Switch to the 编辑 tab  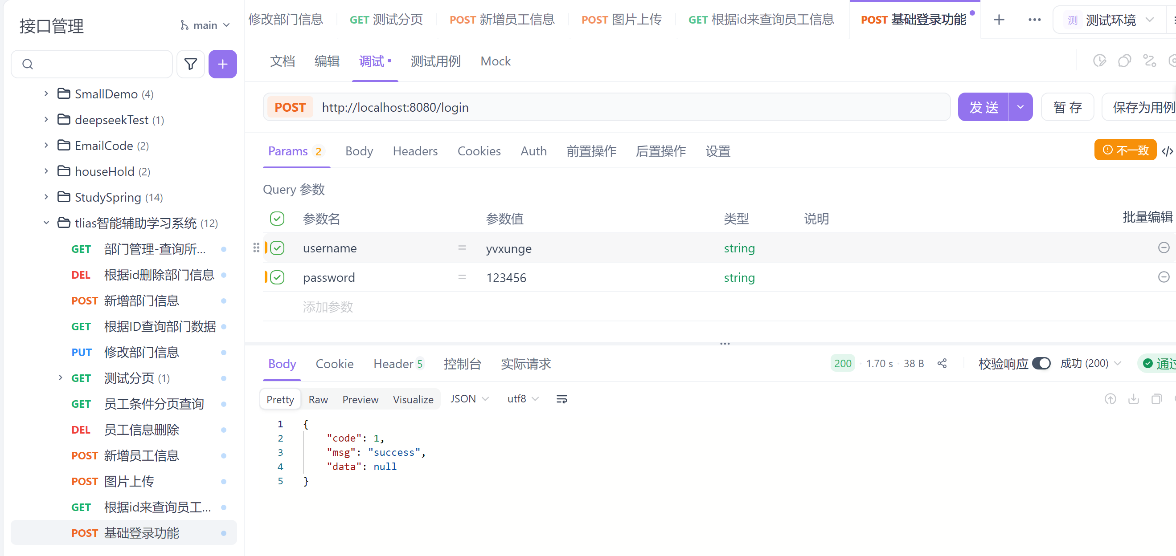(327, 61)
